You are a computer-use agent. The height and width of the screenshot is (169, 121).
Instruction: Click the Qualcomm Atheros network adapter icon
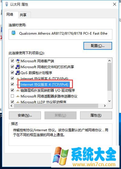(14, 33)
